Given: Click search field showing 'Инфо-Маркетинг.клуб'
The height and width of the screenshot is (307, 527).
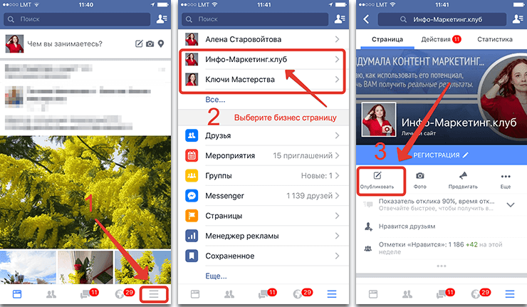Looking at the screenshot, I should 442,19.
